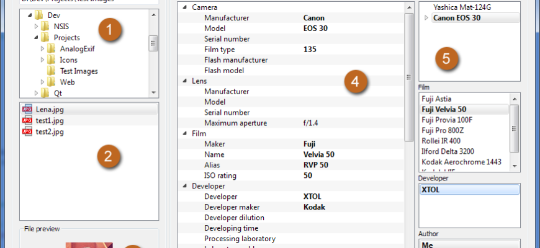Choose Ilford Delta 3200 film
Screen dimensions: 540x248
(448, 151)
